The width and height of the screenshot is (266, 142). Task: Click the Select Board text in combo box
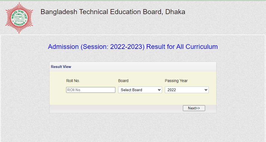pos(131,90)
